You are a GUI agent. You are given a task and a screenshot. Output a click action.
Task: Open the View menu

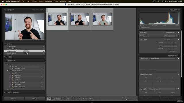pyautogui.click(x=56, y=1)
